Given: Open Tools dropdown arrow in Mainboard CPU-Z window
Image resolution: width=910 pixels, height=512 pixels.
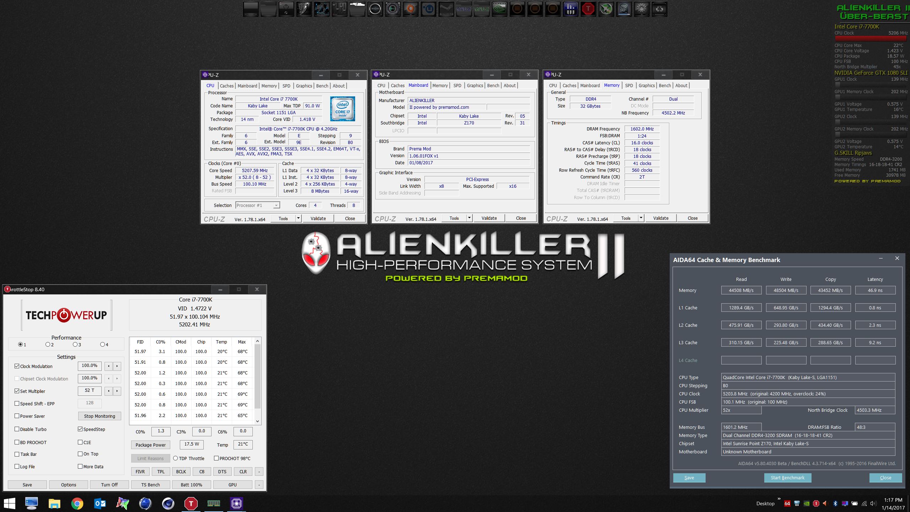Looking at the screenshot, I should (x=469, y=218).
